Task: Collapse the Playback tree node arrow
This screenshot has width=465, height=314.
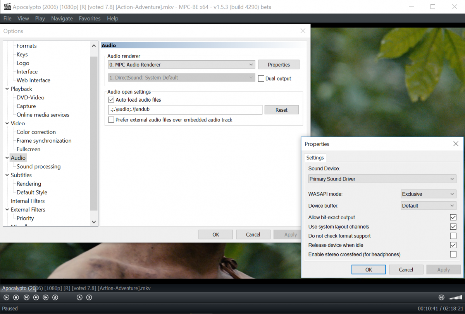Action: (x=7, y=89)
